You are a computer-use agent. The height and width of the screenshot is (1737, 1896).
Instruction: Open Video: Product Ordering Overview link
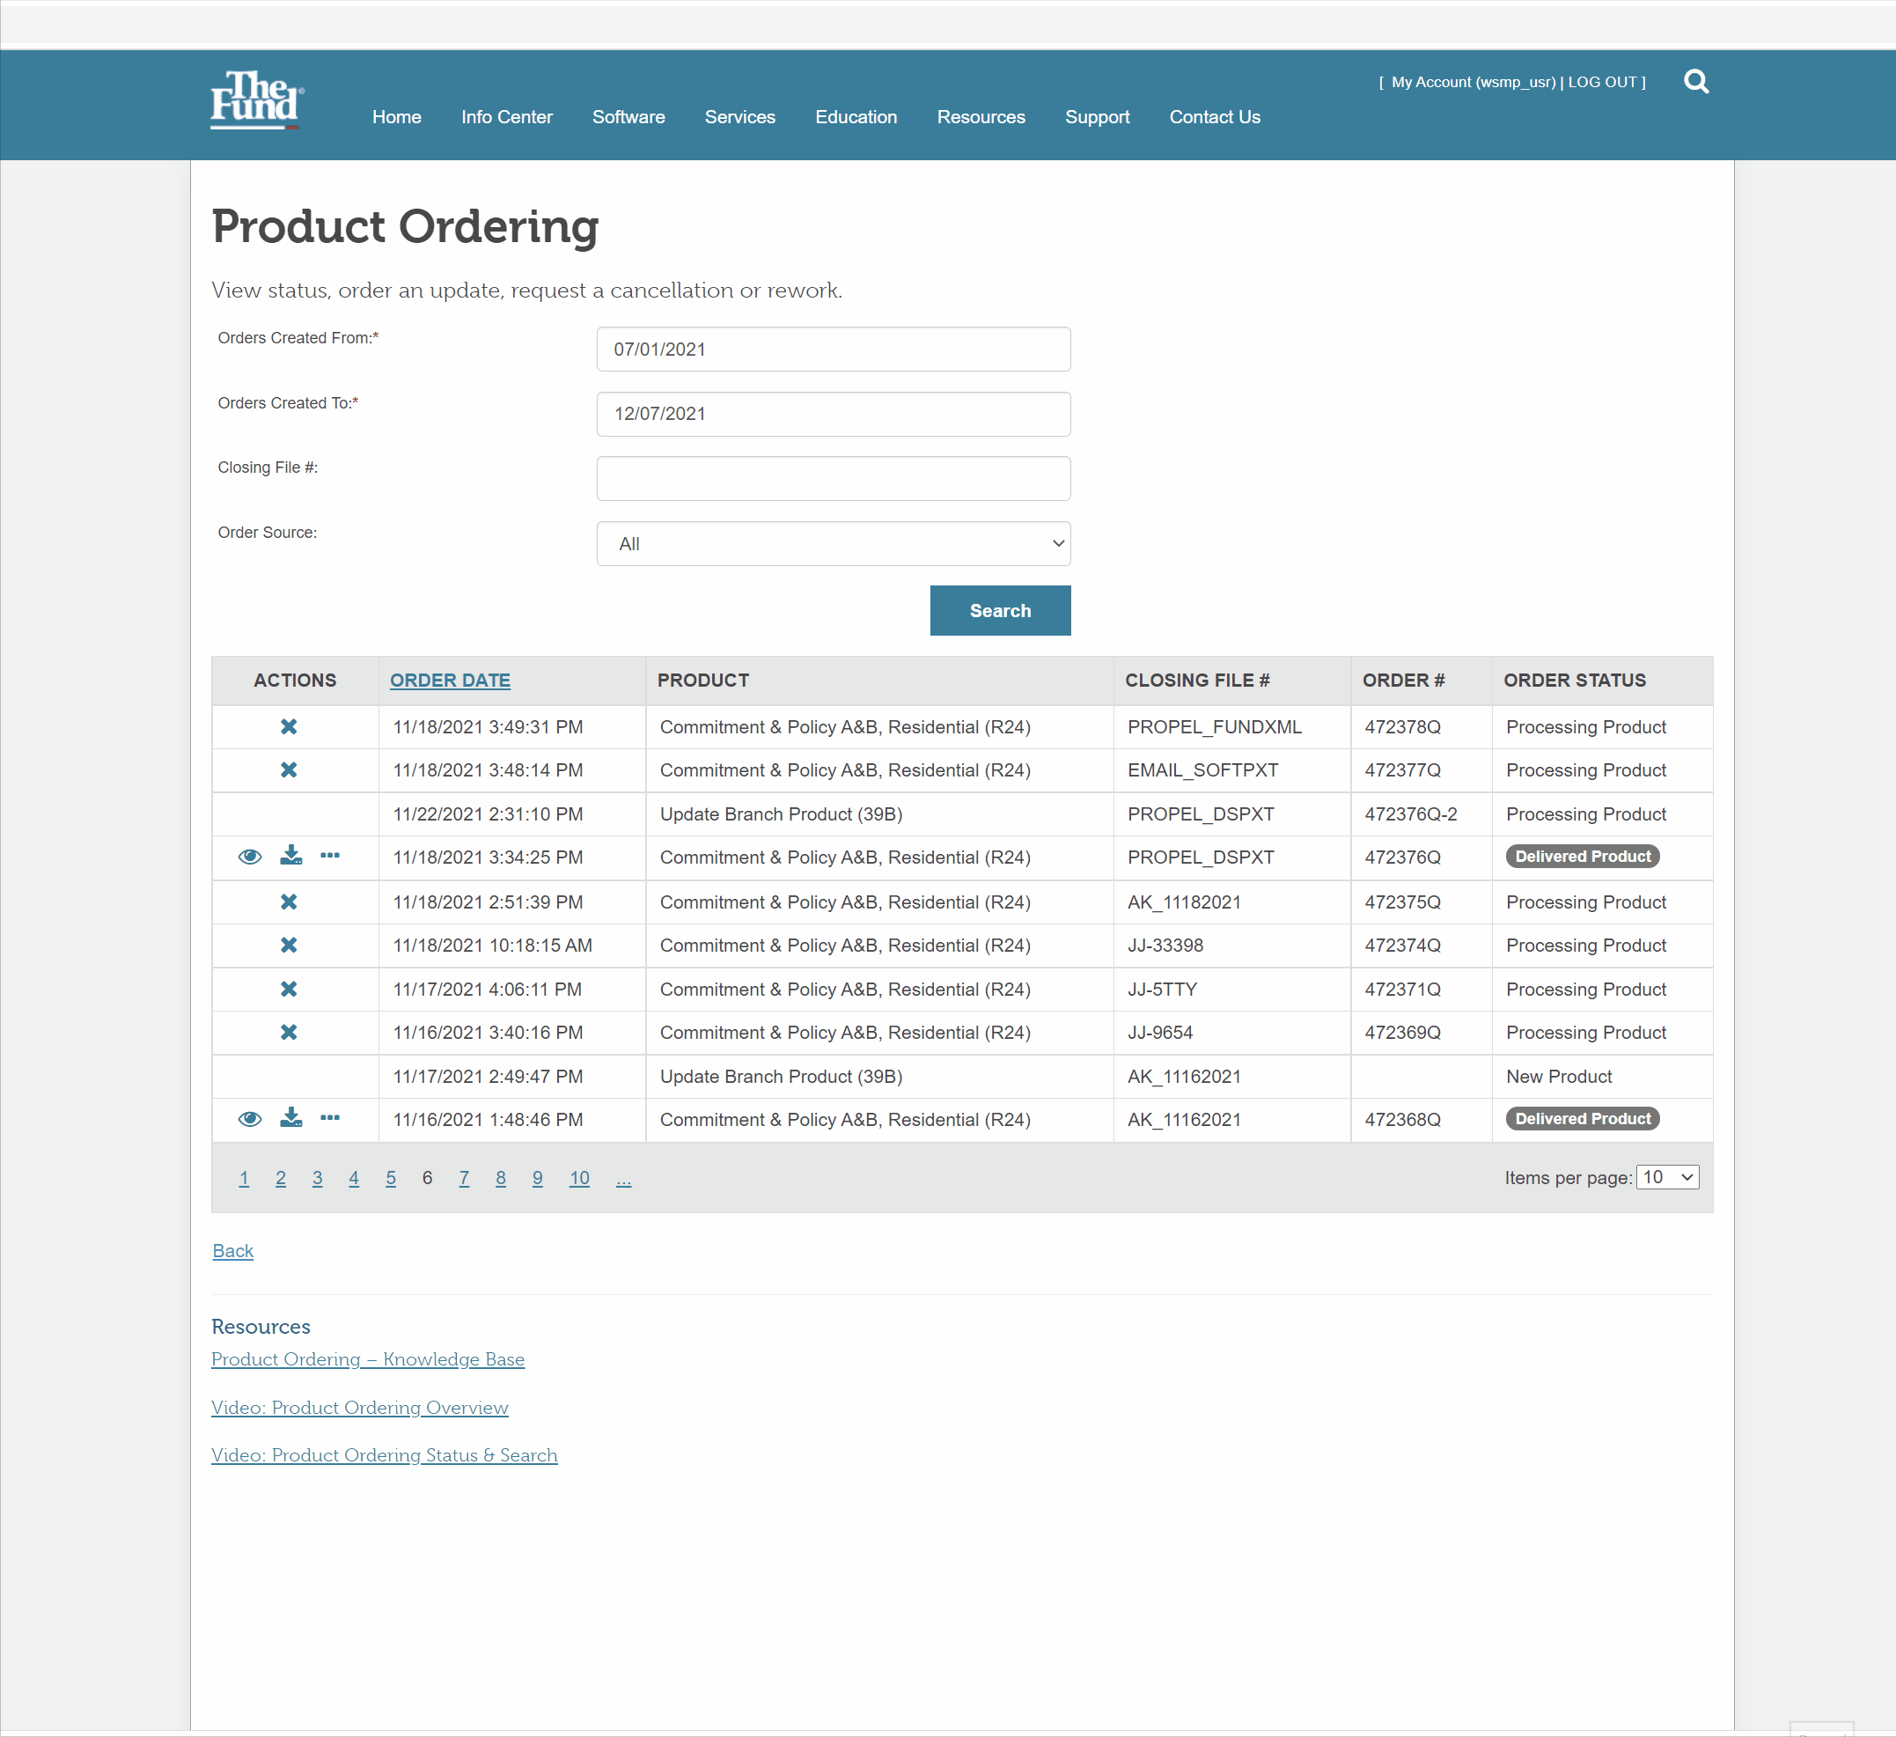coord(359,1408)
